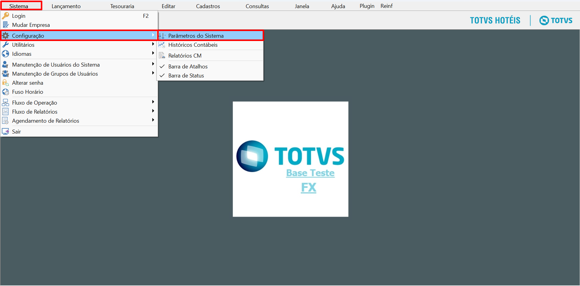Click the Reinf menu entry

[386, 5]
